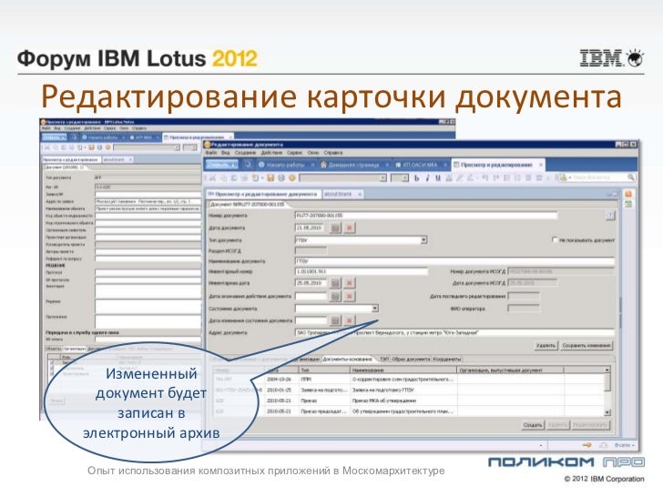This screenshot has width=663, height=497.
Task: Click the Save floppy icon in back window toolbar
Action: coord(91,147)
